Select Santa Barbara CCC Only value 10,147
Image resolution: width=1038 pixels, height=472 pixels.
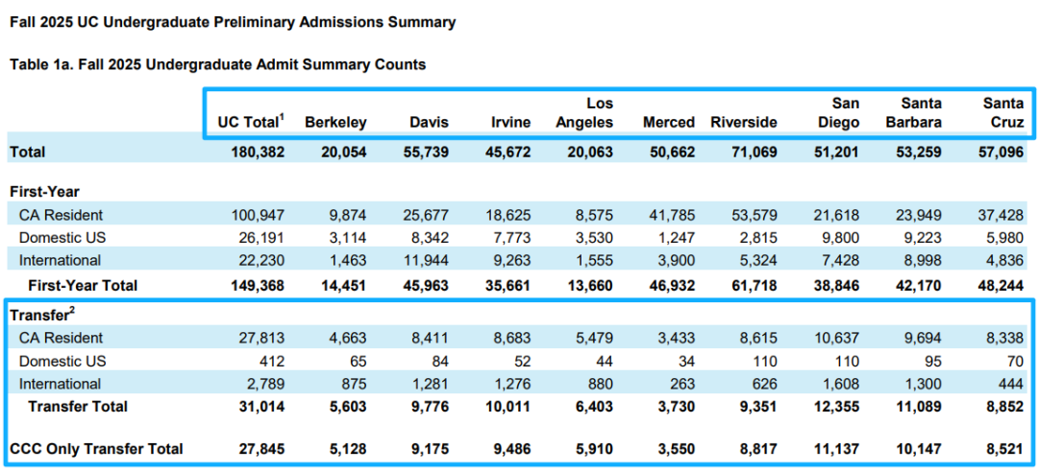[919, 449]
